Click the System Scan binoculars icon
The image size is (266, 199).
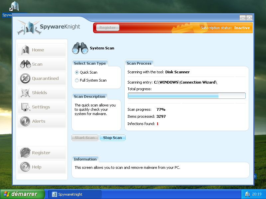(x=80, y=48)
